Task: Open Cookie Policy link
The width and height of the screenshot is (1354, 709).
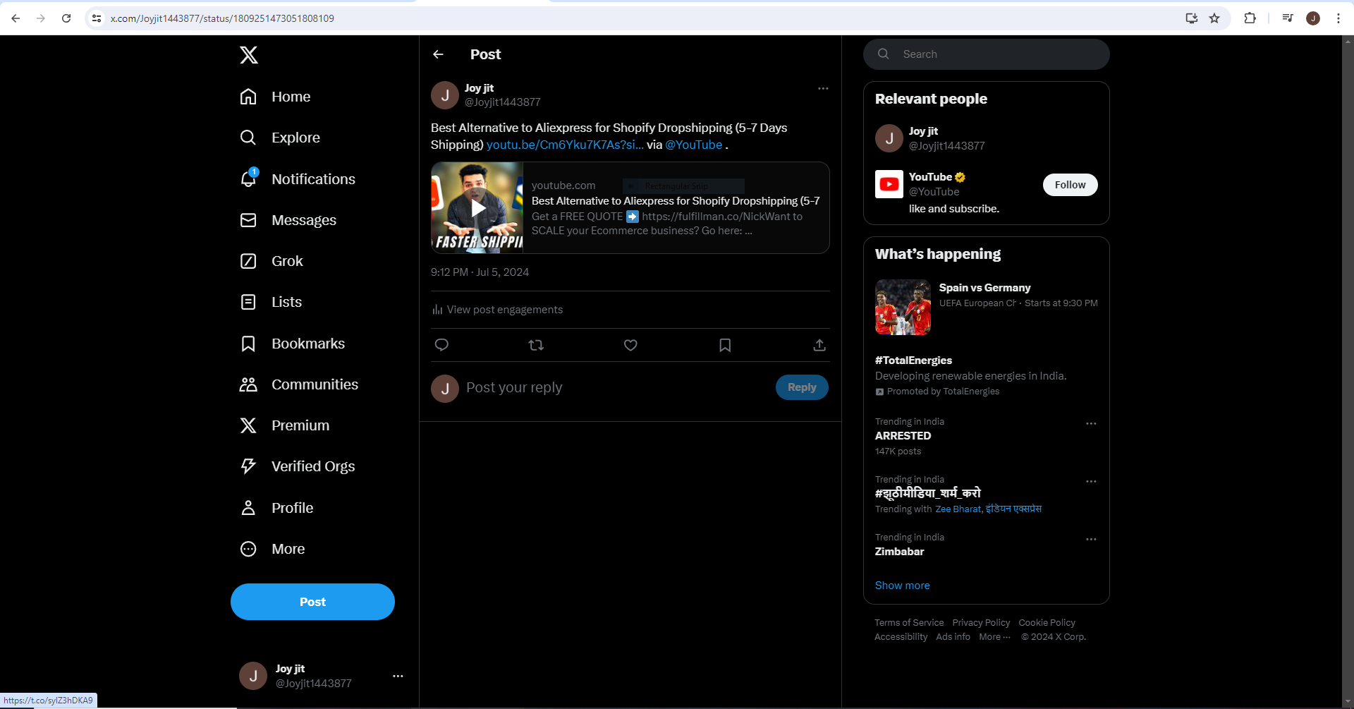Action: tap(1047, 623)
